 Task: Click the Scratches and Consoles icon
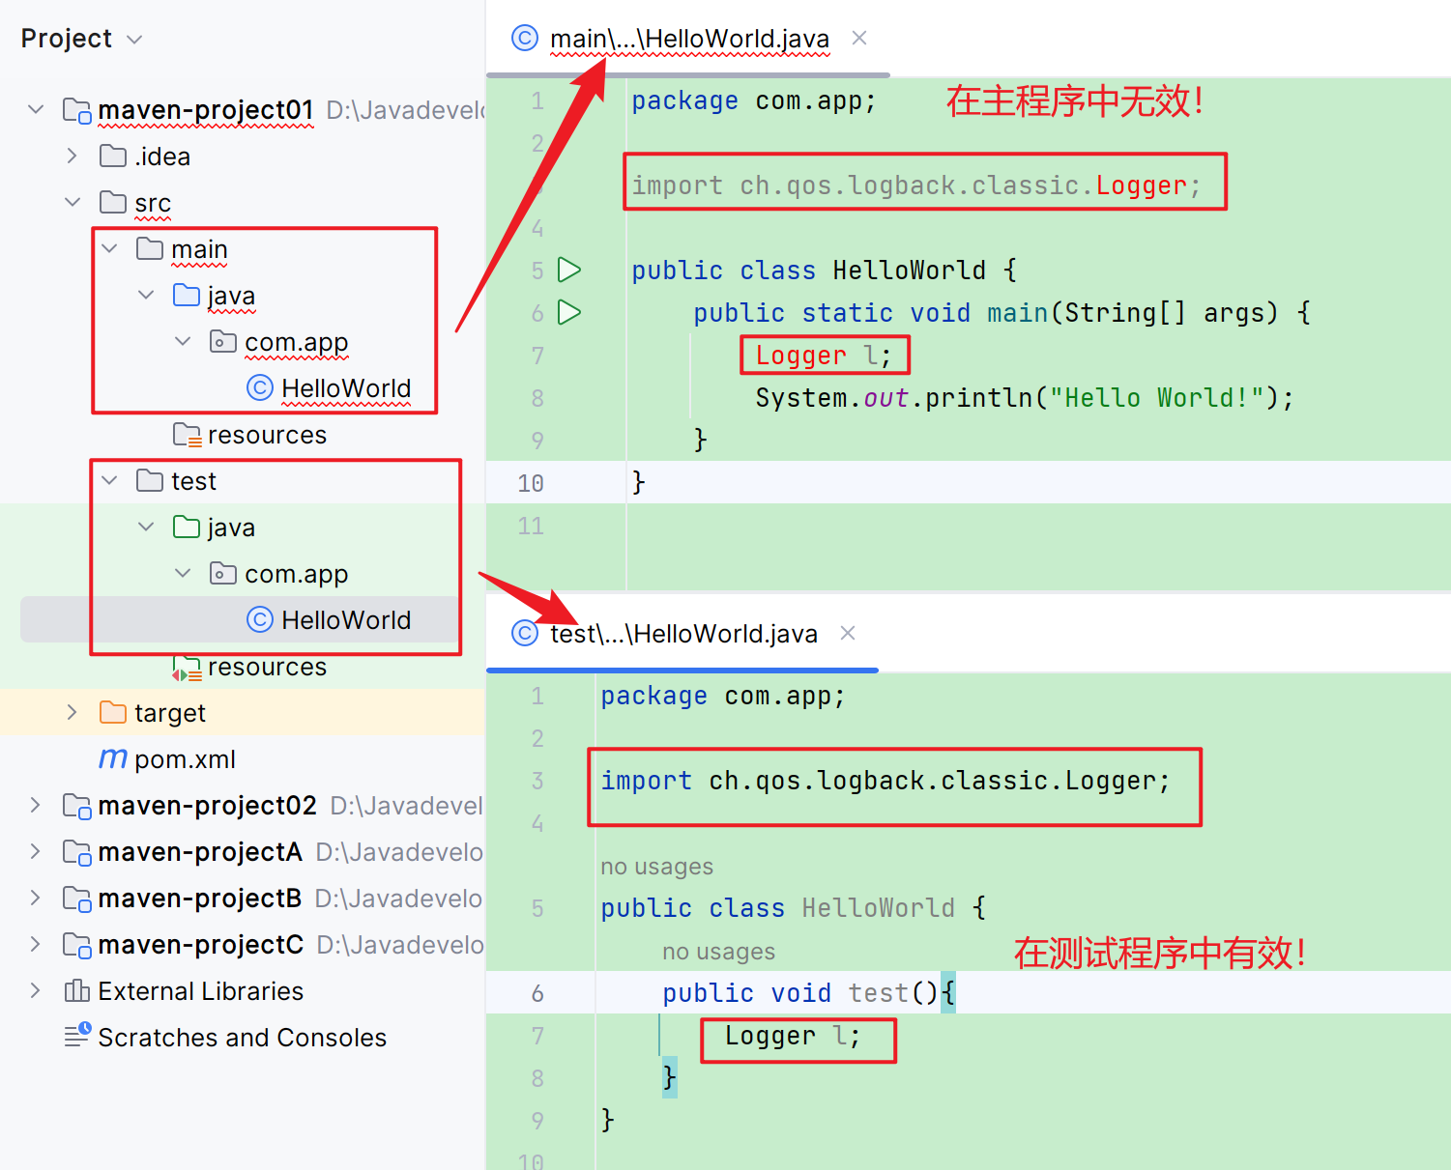point(77,1036)
